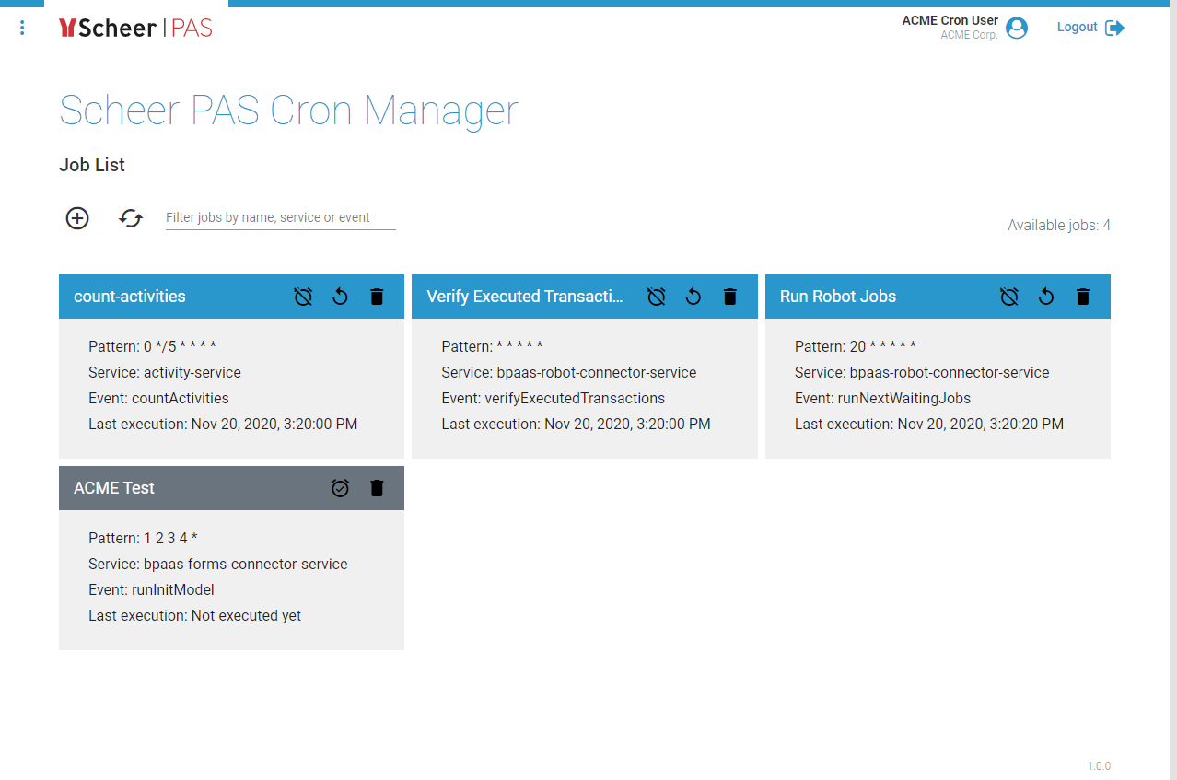1177x780 pixels.
Task: Reset the count-activities job
Action: pos(340,297)
